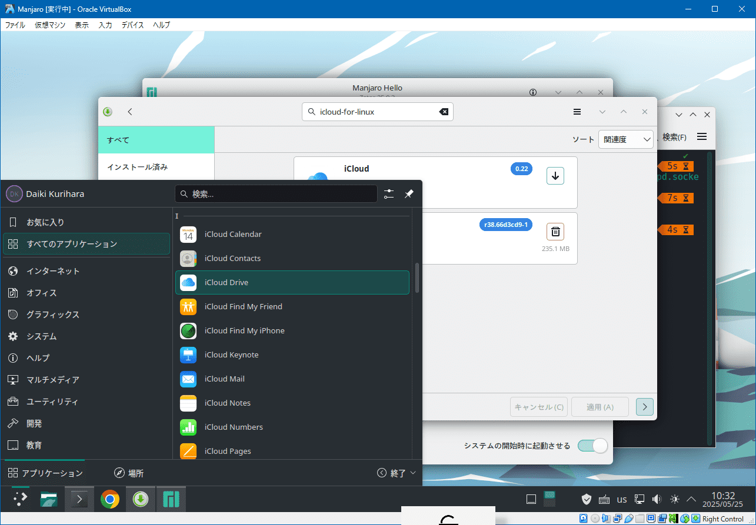Open ユーティリティ category

point(86,402)
